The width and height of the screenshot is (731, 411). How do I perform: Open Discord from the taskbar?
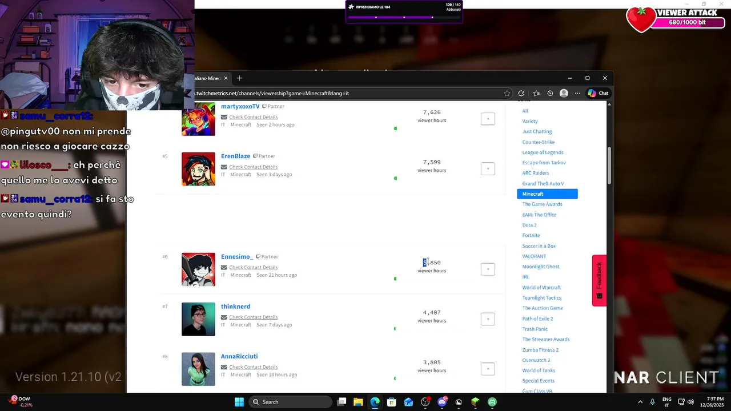click(x=442, y=402)
